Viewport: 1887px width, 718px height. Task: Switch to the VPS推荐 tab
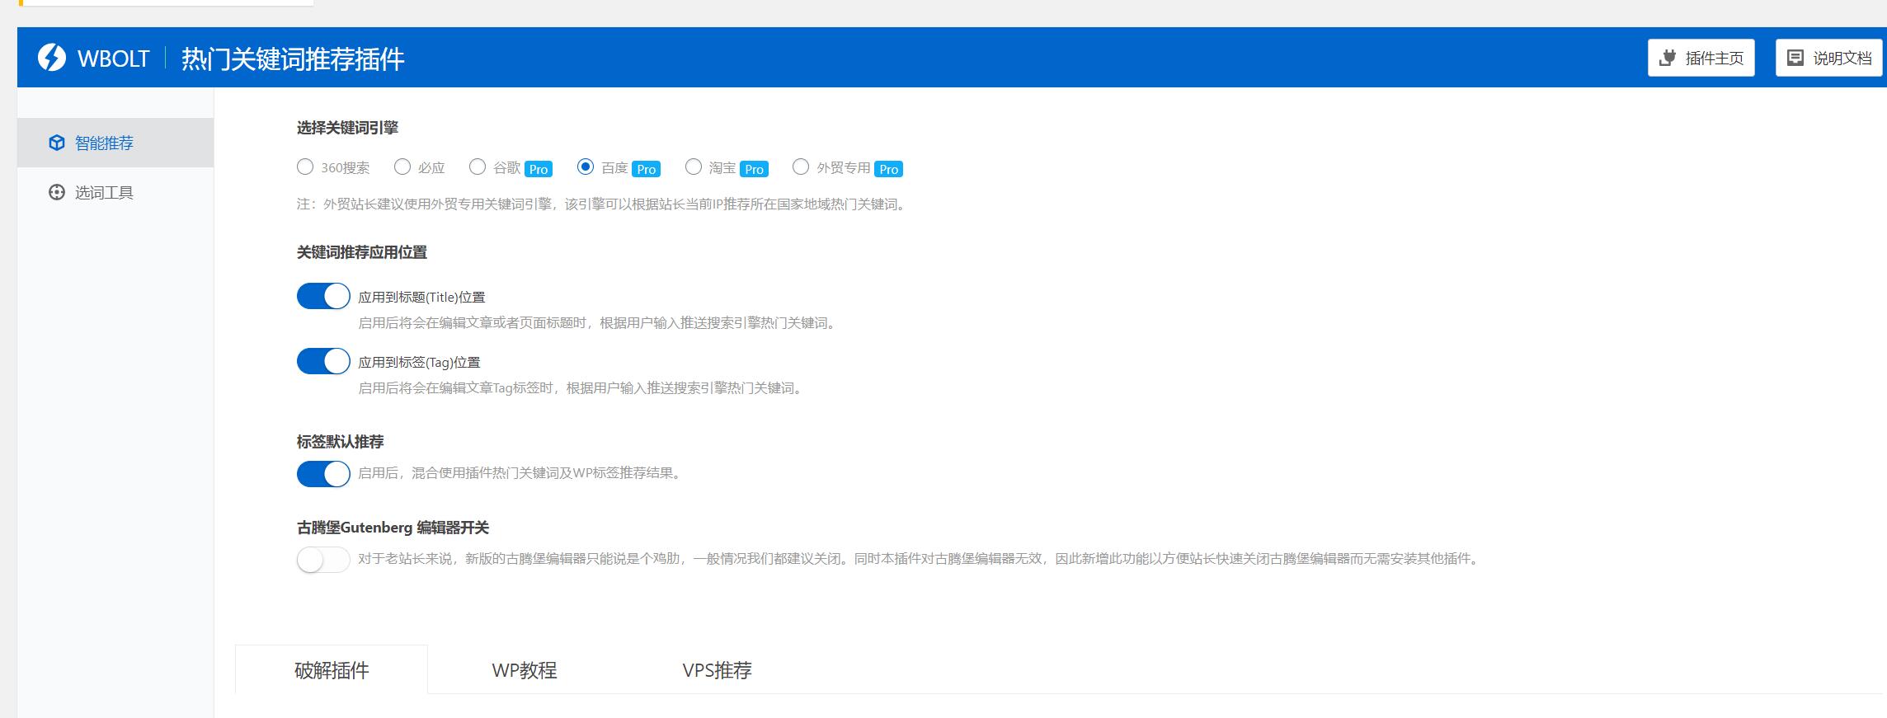click(x=718, y=669)
